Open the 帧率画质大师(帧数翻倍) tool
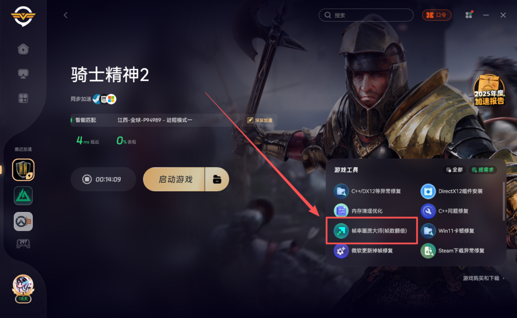The image size is (517, 318). point(372,231)
